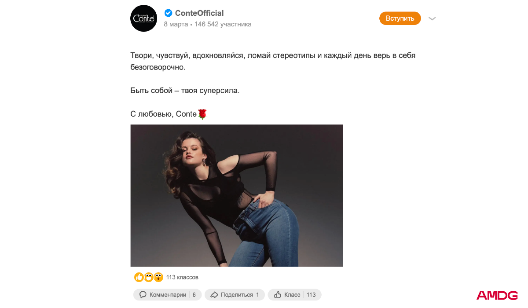Click the surprised reaction emoji
Viewport: 528px width, 308px height.
click(x=158, y=277)
